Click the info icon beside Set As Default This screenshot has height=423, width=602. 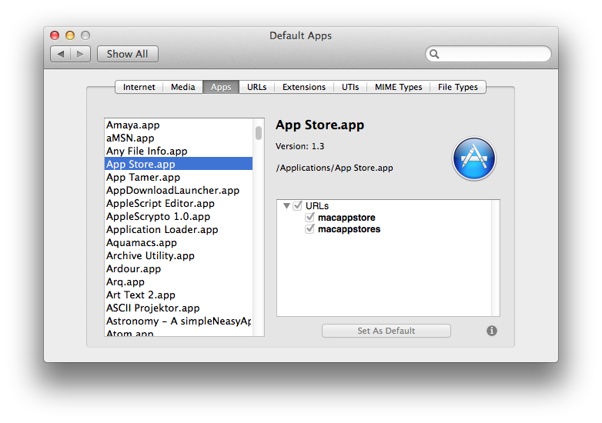point(492,331)
